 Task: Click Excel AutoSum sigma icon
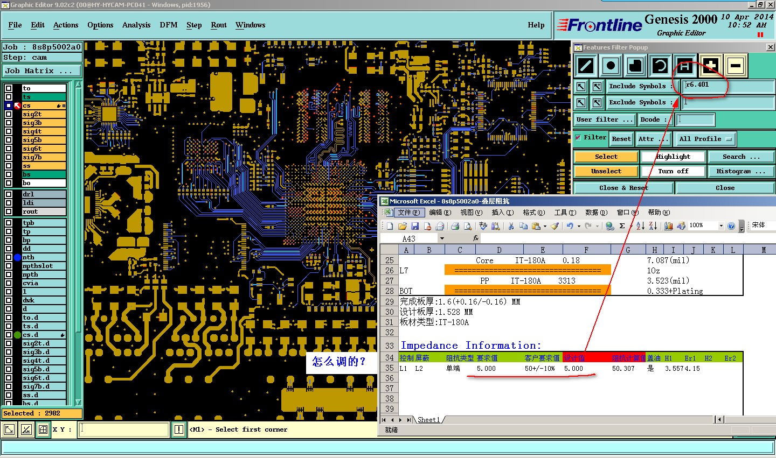[x=622, y=226]
